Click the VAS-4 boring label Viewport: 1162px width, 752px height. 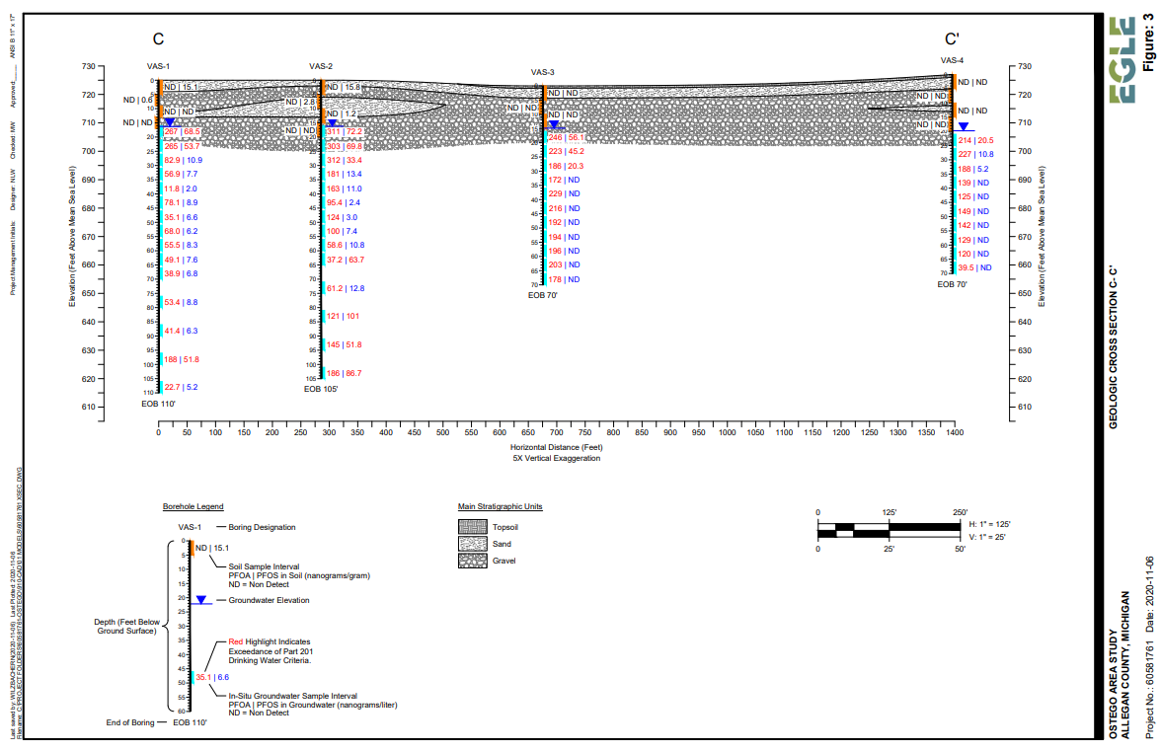[953, 61]
